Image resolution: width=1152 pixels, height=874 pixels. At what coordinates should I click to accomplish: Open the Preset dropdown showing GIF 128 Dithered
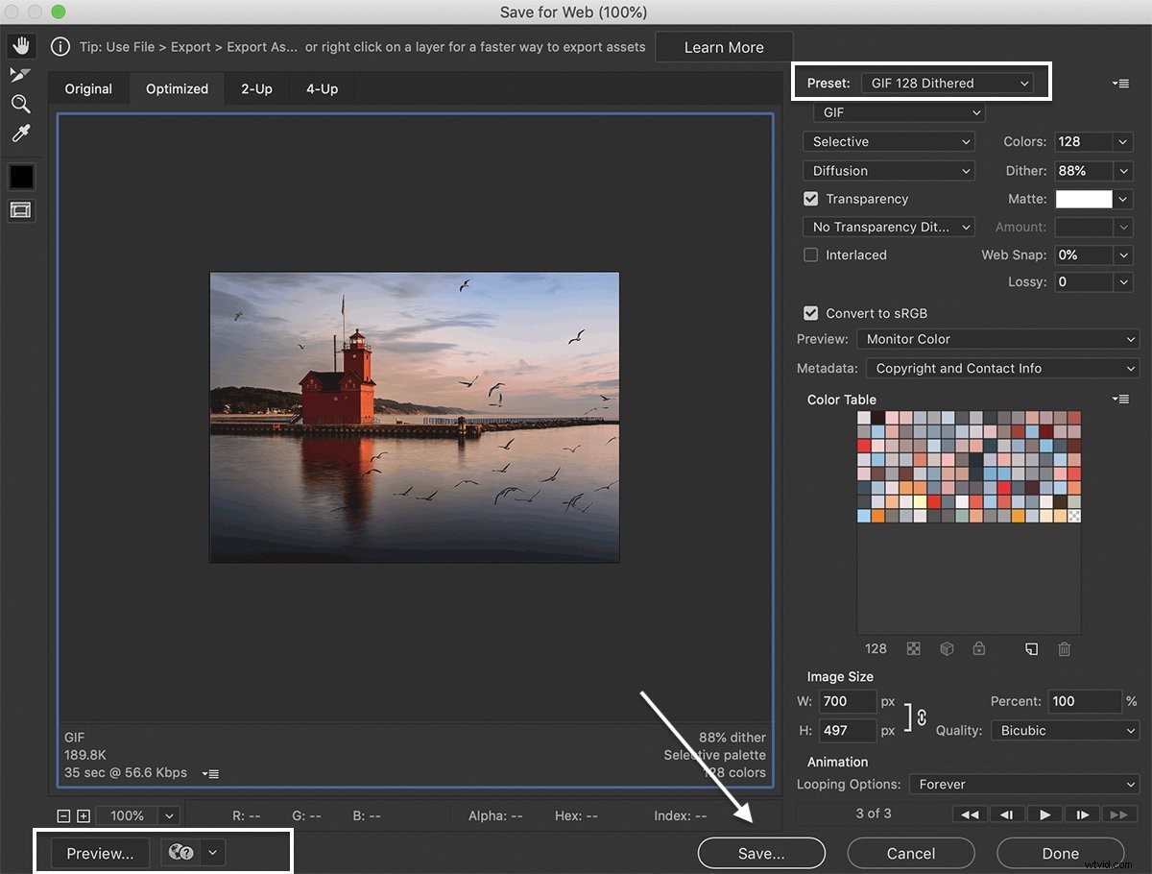point(946,83)
